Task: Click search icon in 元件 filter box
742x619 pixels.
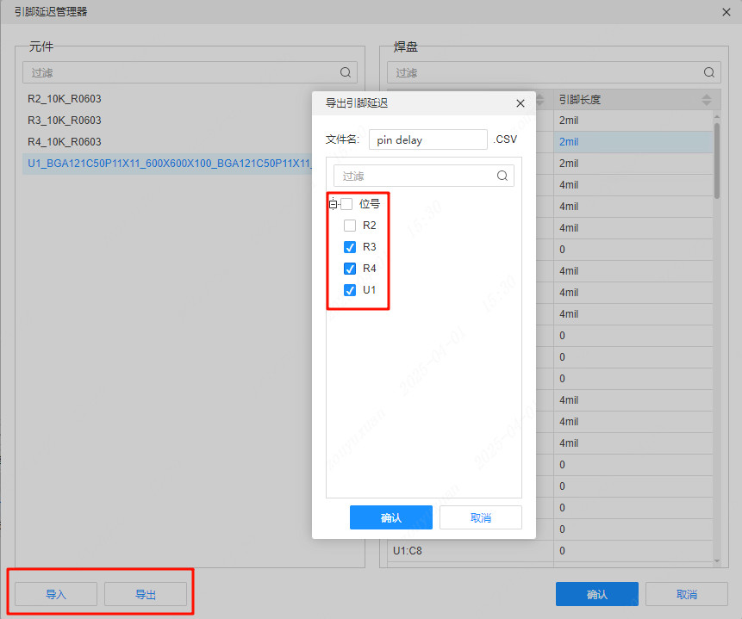Action: (x=346, y=73)
